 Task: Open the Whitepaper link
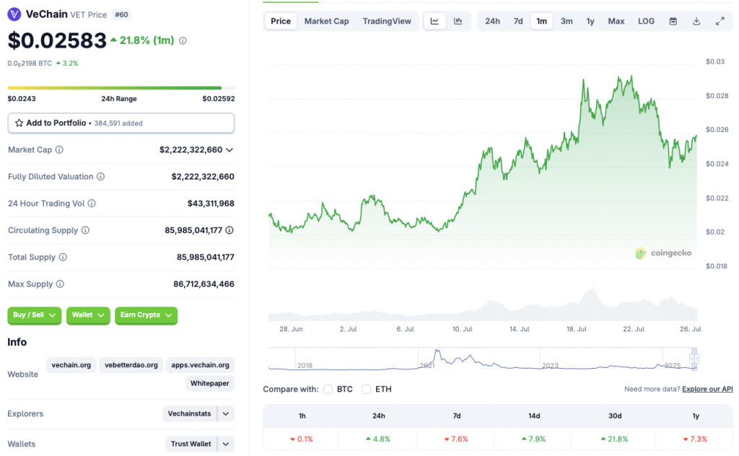coord(210,383)
